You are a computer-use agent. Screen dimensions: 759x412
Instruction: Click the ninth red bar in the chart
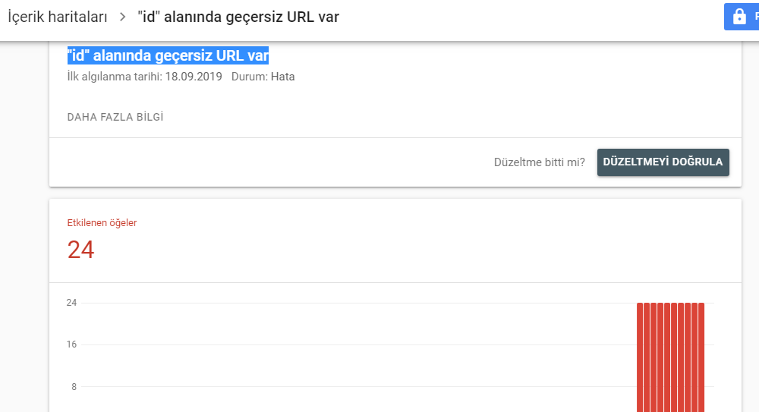[x=694, y=357]
